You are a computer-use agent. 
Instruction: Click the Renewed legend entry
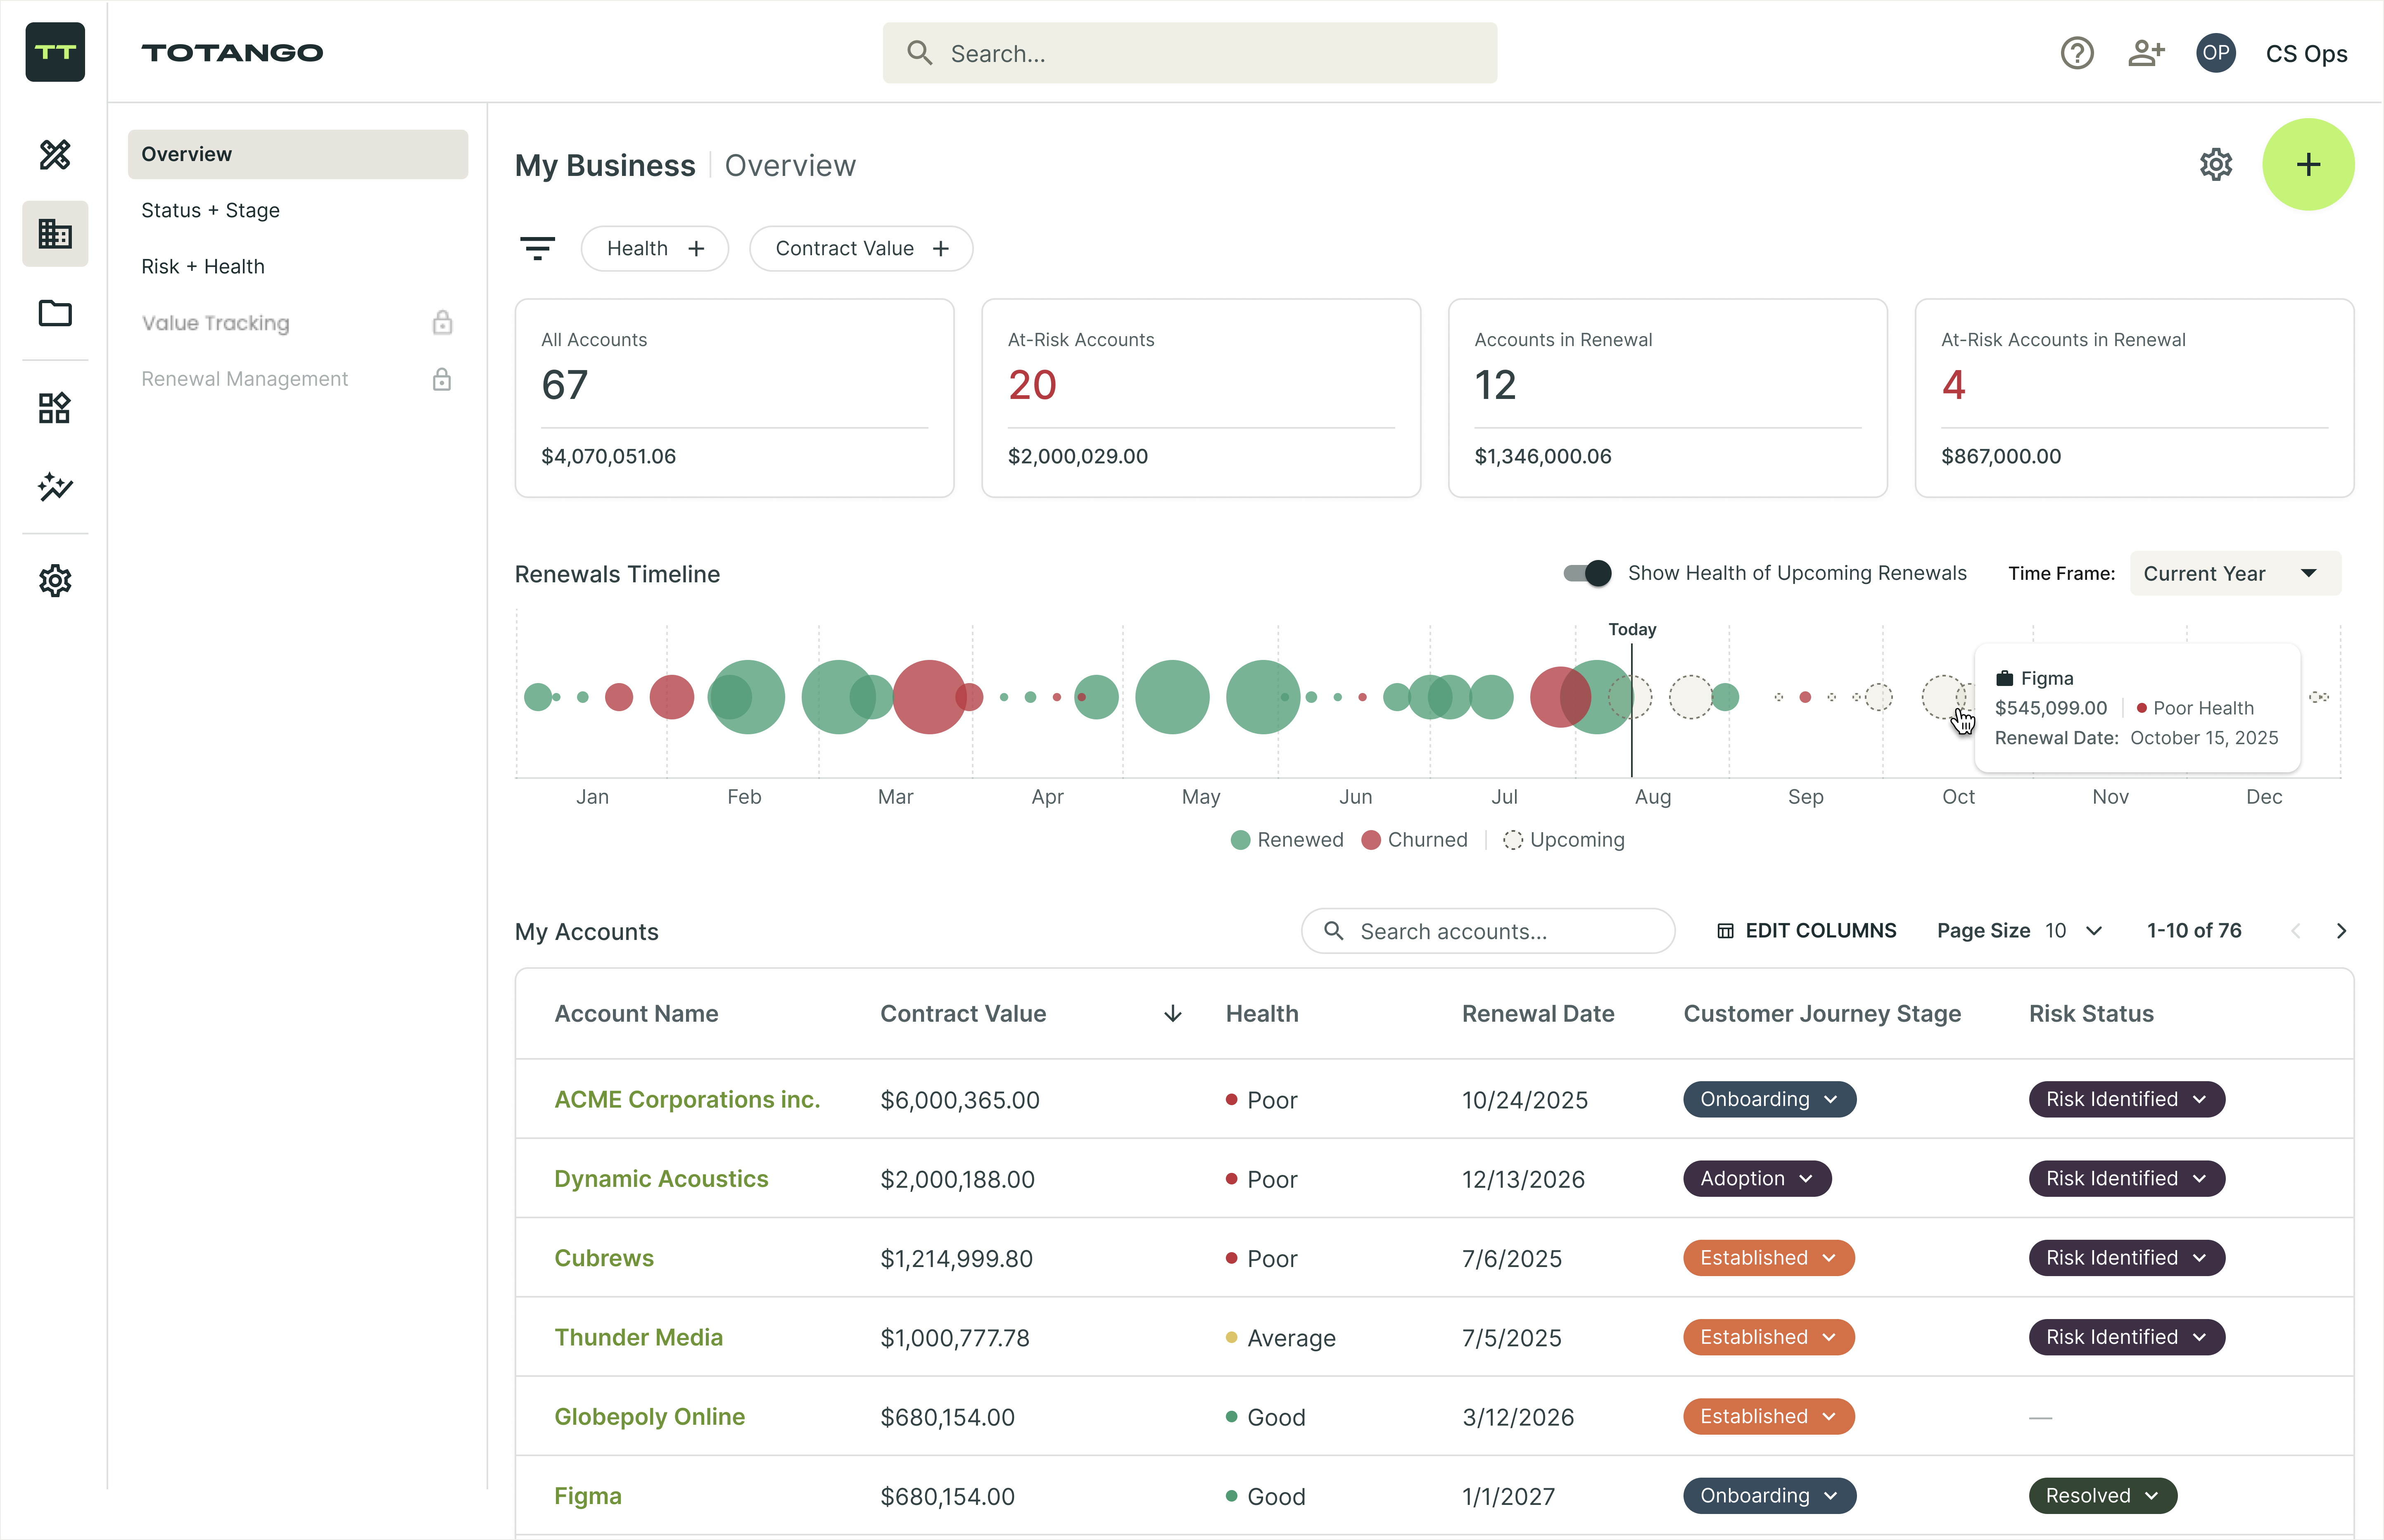point(1287,840)
